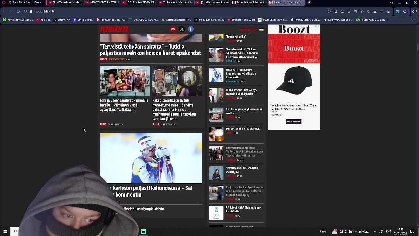Open the Tom ja Eileen article thumbnail
The image size is (419, 236).
coord(125,81)
